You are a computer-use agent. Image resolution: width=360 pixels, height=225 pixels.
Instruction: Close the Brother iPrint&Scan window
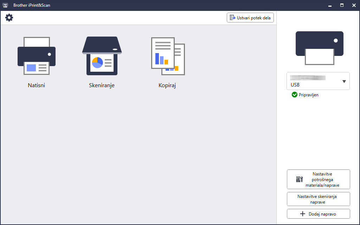(x=354, y=5)
